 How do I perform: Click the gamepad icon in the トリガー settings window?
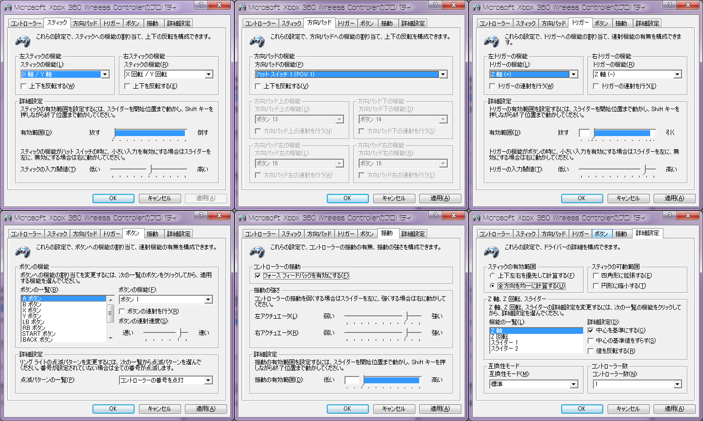tap(491, 41)
